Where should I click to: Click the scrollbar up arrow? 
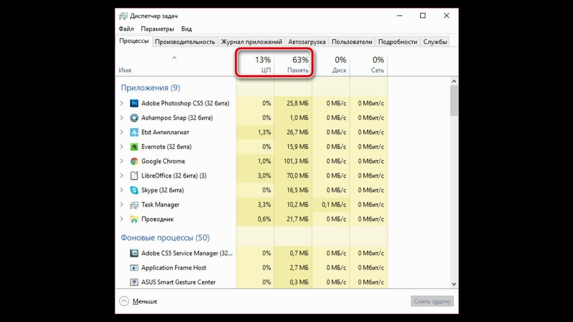(x=454, y=81)
